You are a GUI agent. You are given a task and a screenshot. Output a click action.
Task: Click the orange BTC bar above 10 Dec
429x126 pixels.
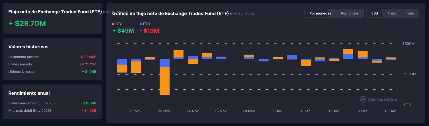(362, 54)
